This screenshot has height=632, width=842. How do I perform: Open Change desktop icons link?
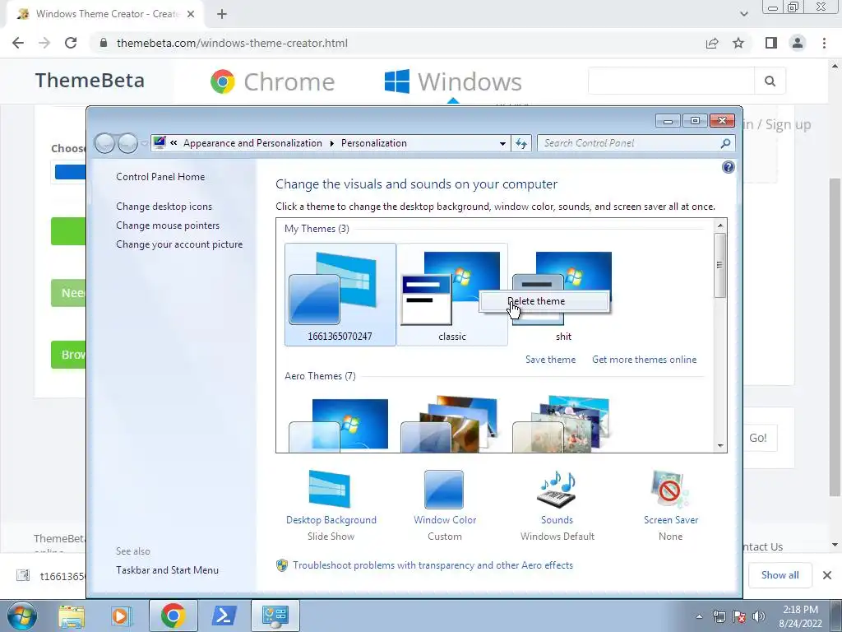(164, 207)
